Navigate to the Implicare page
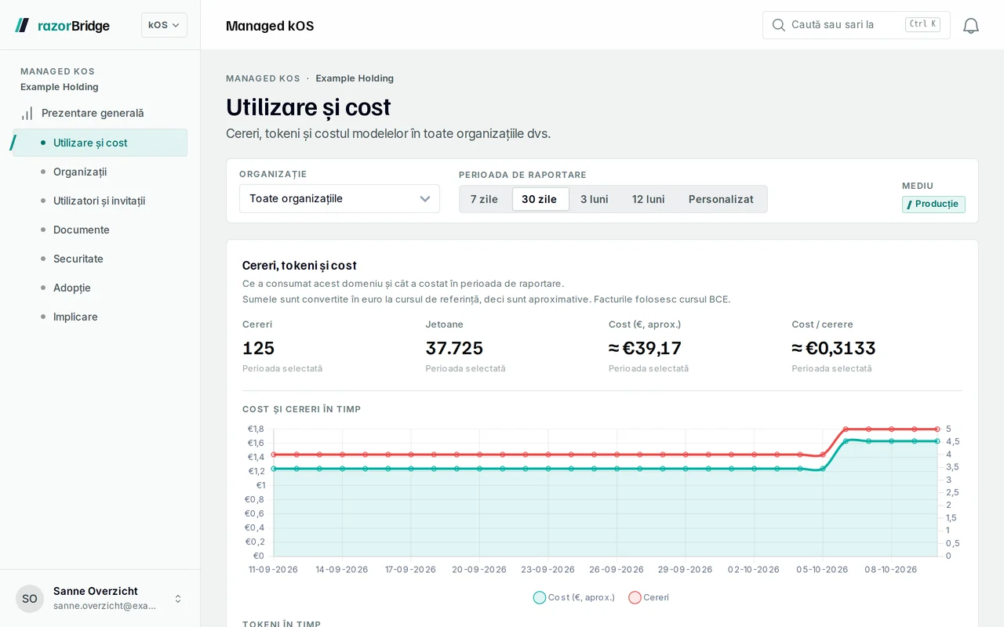 point(100,317)
